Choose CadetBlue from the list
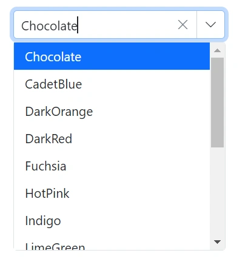The height and width of the screenshot is (273, 248). [112, 84]
